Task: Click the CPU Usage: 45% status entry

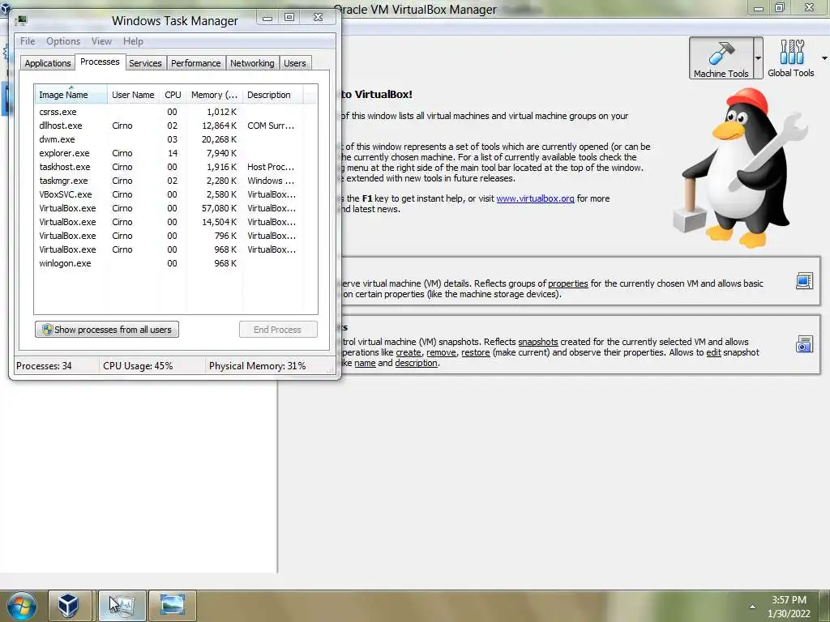Action: pos(138,365)
